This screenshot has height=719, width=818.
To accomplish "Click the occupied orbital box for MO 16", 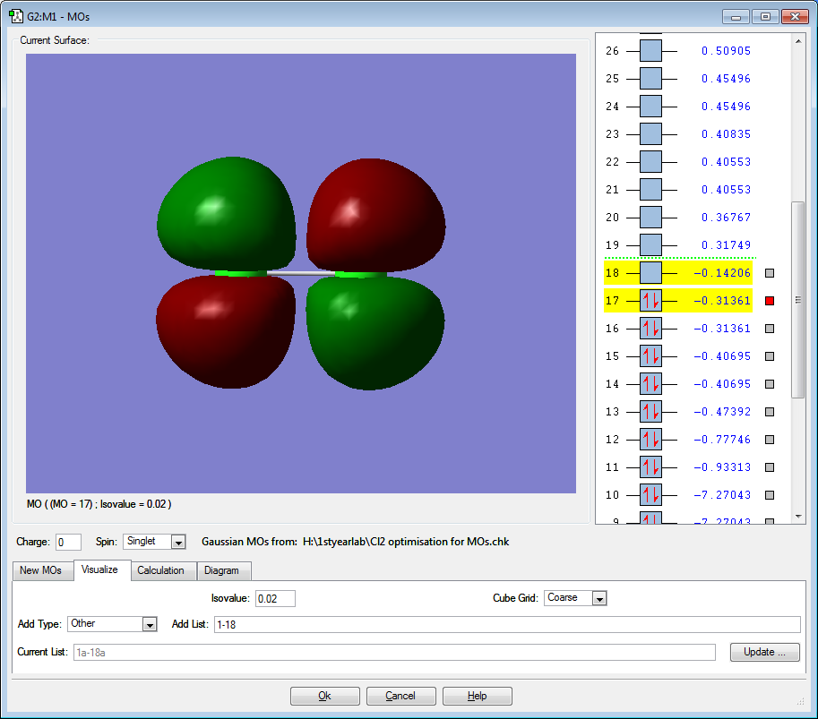I will click(650, 329).
